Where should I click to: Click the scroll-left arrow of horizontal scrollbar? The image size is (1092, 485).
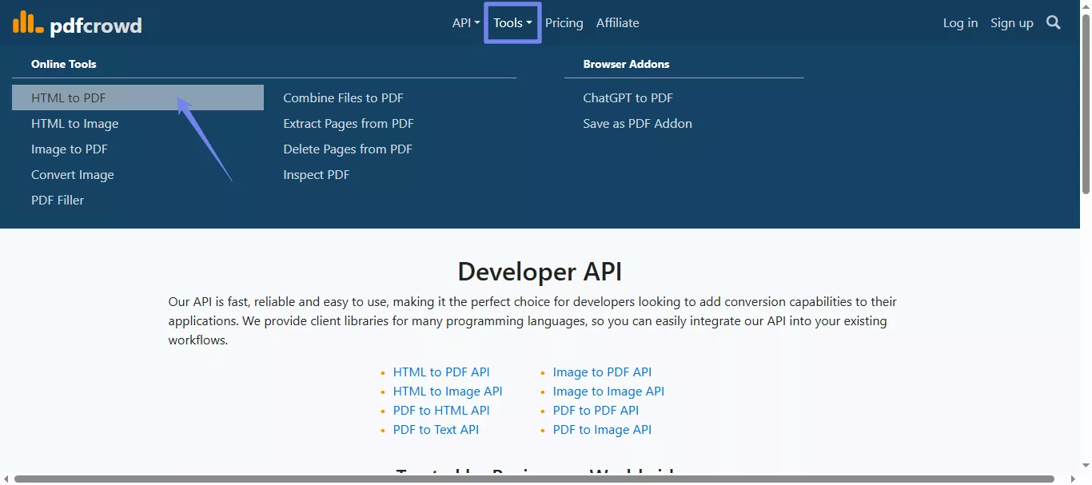point(6,479)
